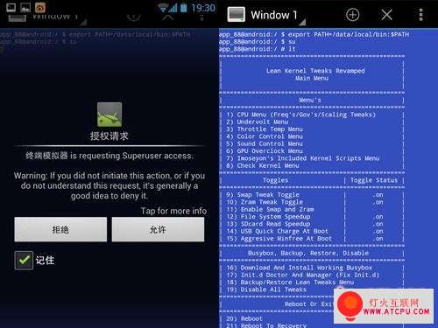Image resolution: width=438 pixels, height=328 pixels.
Task: Select '2) Undervolt Menu' line
Action: click(258, 122)
